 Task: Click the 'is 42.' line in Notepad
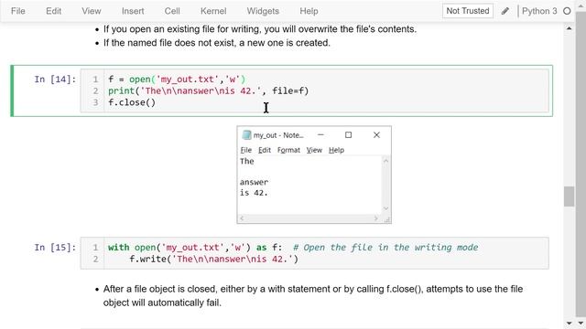coord(254,193)
